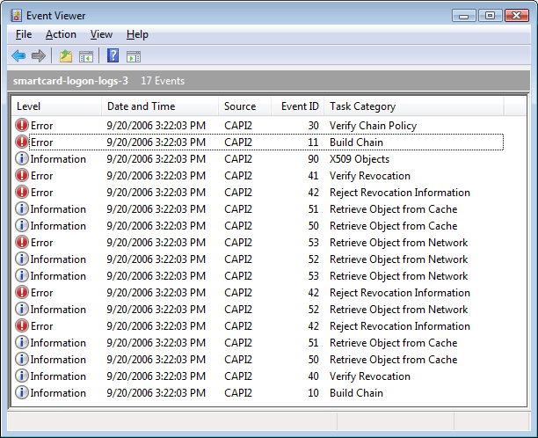Click the error icon on Verify Chain Policy row

pos(22,125)
